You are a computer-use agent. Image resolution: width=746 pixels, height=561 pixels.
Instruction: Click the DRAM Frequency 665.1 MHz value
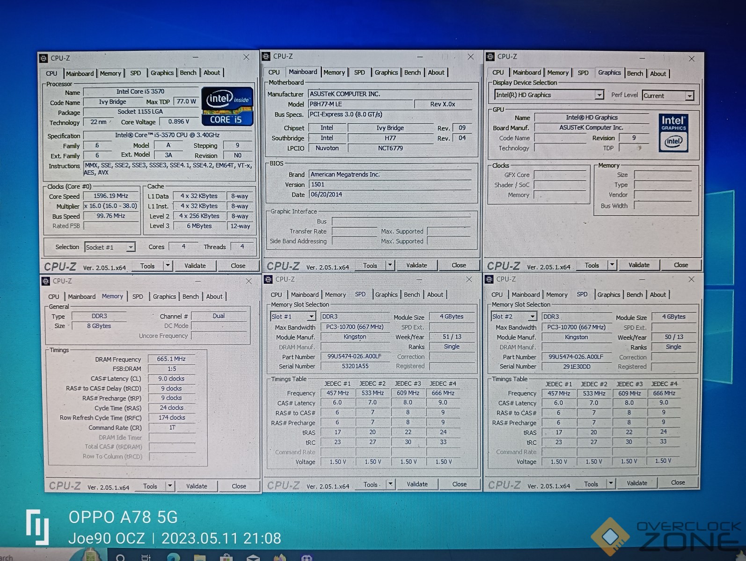[171, 359]
